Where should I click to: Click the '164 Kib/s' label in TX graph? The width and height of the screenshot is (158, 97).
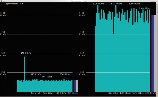coord(47,76)
